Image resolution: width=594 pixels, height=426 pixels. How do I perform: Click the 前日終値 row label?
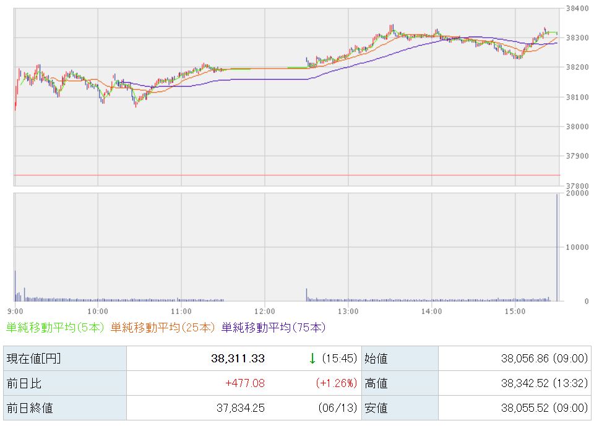65,408
